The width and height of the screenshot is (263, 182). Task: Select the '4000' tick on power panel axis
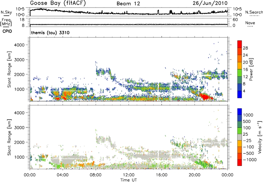point(19,45)
